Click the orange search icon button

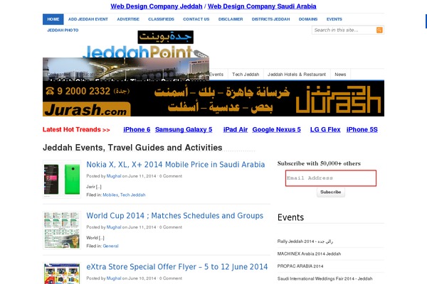pyautogui.click(x=379, y=30)
